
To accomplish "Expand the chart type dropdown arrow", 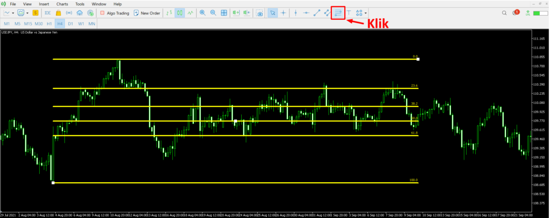I will [x=13, y=13].
